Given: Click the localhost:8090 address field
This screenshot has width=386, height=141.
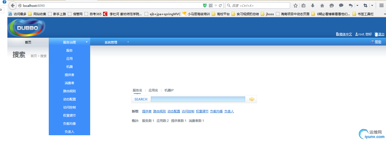Looking at the screenshot, I should (x=111, y=6).
